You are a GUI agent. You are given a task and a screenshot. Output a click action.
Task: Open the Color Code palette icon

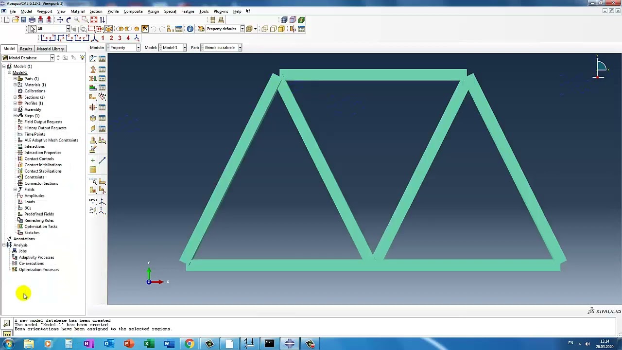[x=201, y=29]
